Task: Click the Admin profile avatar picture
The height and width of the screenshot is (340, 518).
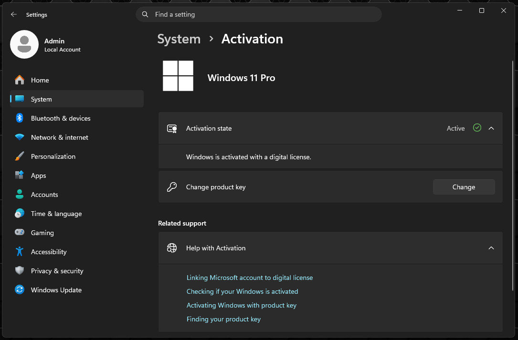Action: point(24,44)
